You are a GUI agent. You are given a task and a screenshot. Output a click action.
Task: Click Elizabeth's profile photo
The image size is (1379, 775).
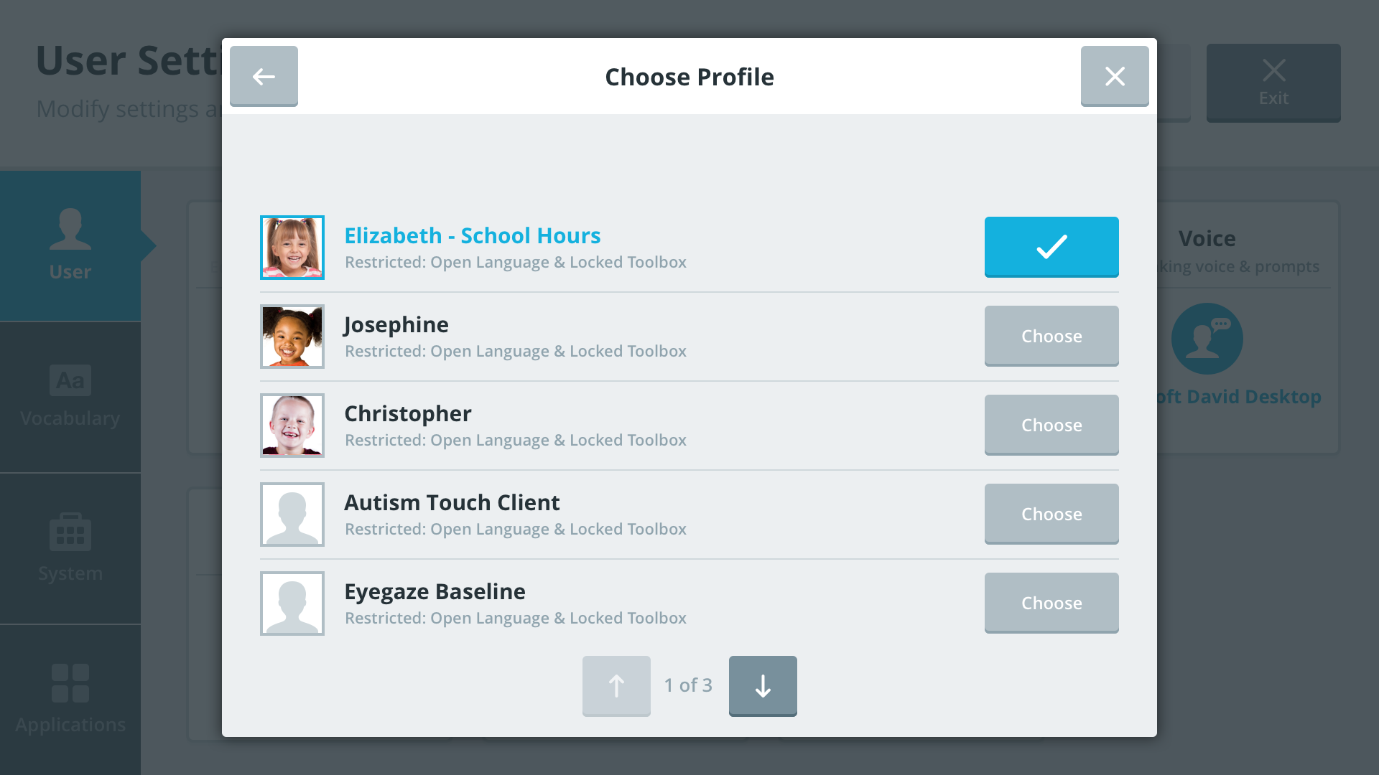(292, 248)
